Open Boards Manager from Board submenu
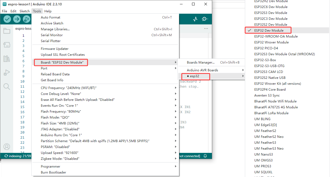330x177 pixels. 212,62
